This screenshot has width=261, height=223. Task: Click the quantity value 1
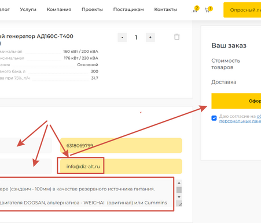(136, 37)
